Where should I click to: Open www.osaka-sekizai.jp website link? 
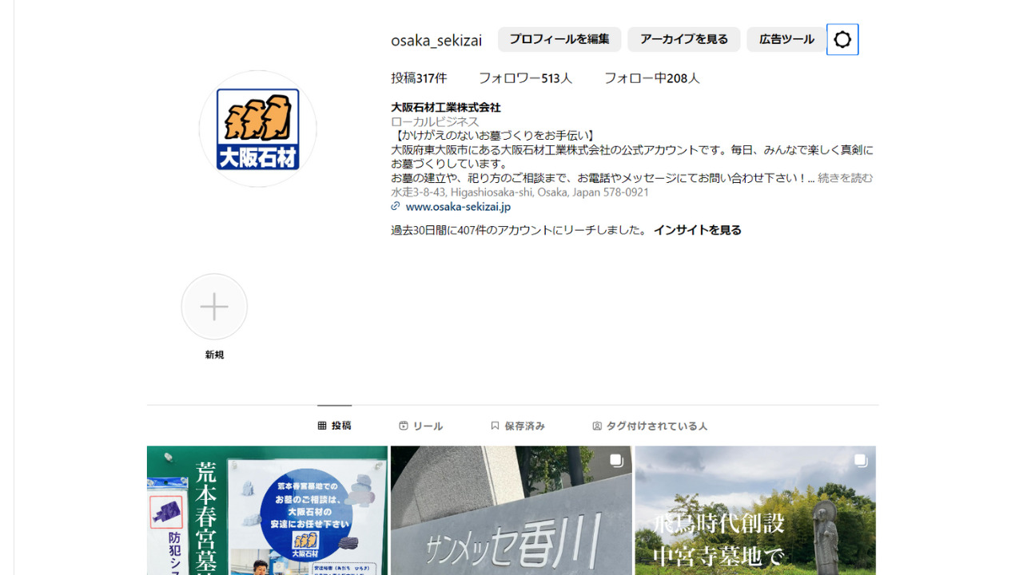point(458,206)
